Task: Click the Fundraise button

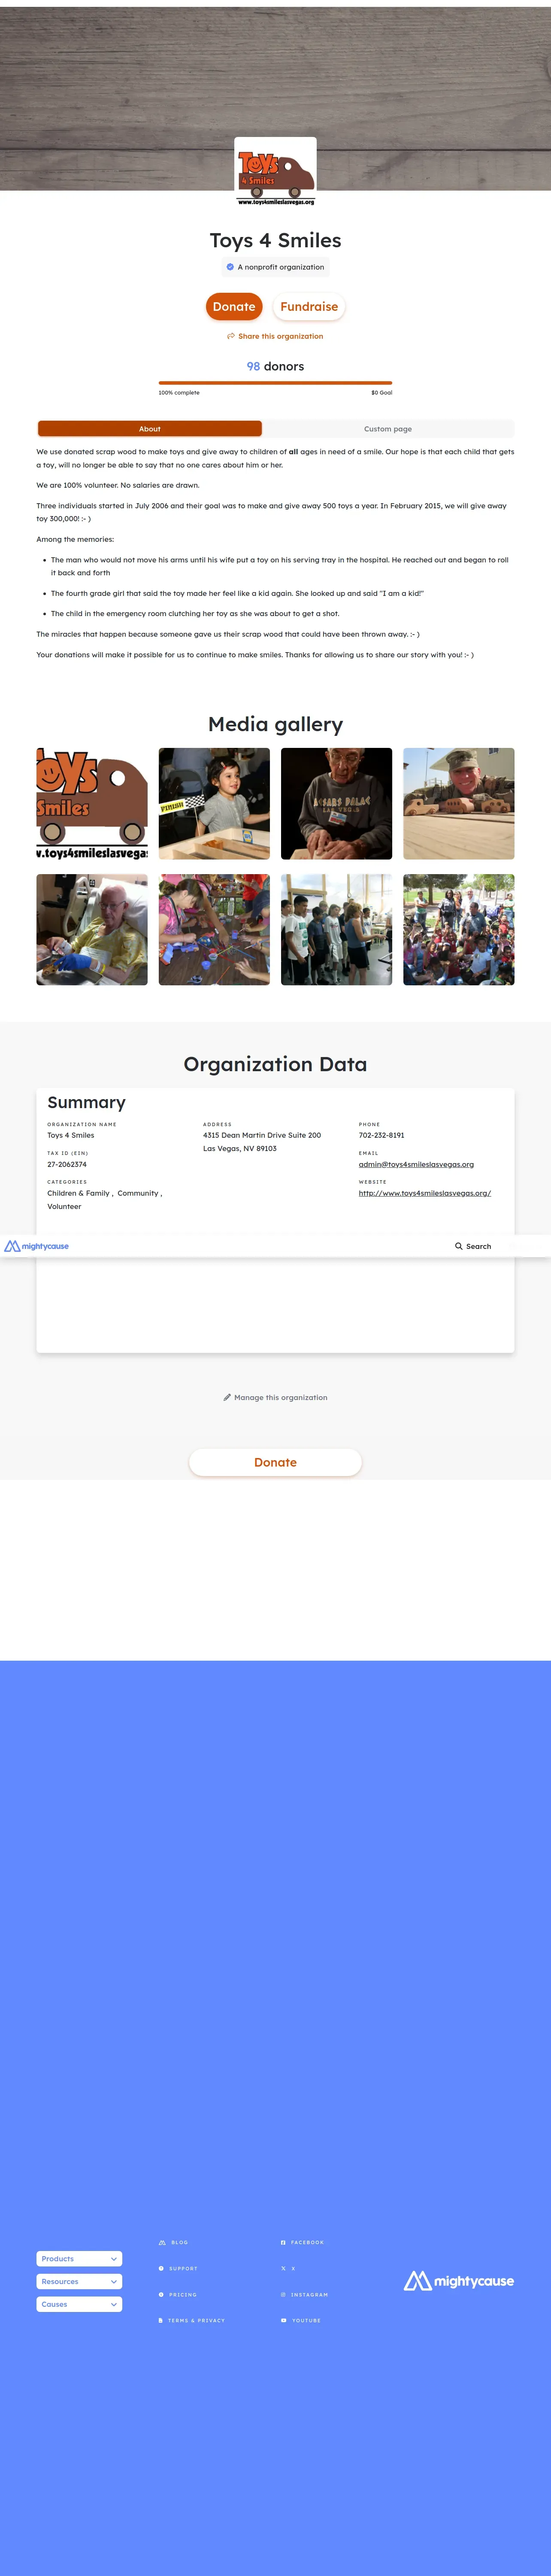Action: (309, 307)
